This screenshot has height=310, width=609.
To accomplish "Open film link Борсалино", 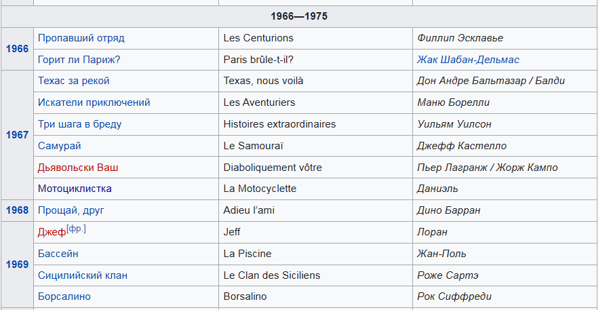I will (64, 296).
